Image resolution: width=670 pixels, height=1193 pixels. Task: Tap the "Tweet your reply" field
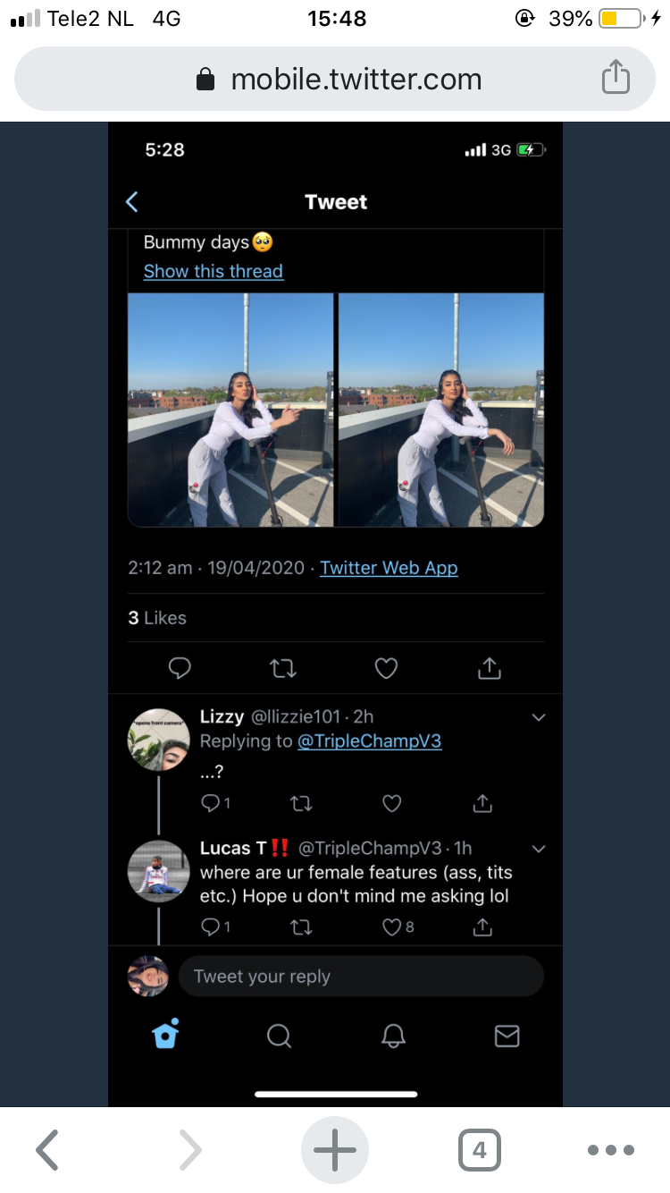pyautogui.click(x=361, y=977)
